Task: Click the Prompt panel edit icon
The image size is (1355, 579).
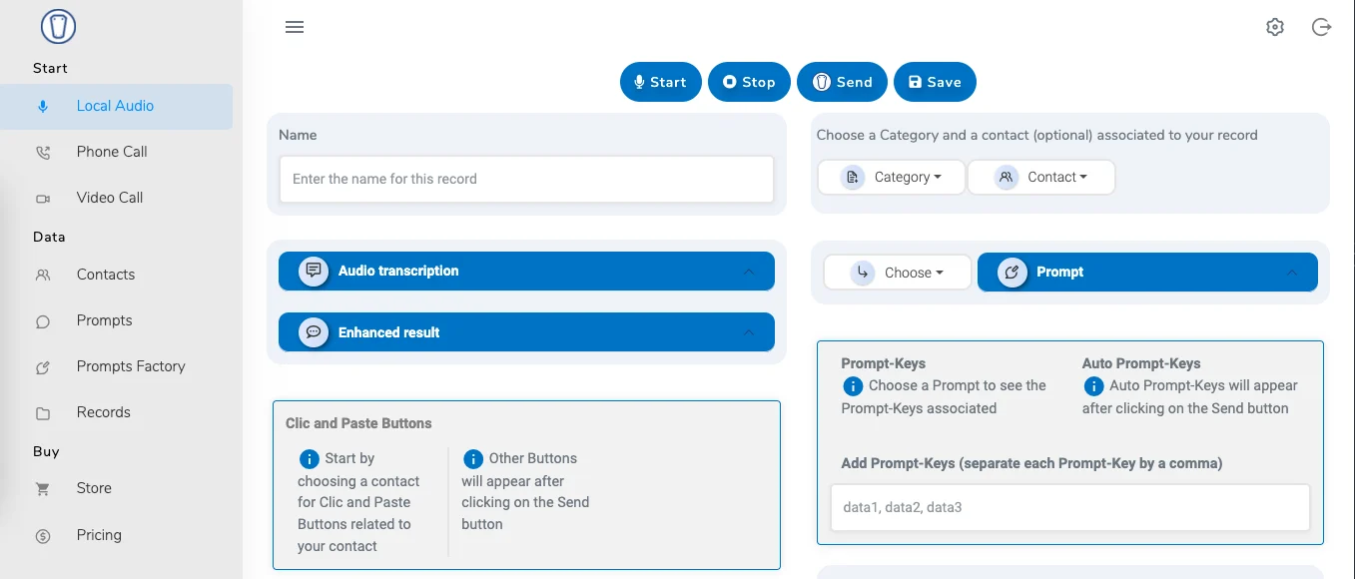Action: pyautogui.click(x=1013, y=272)
